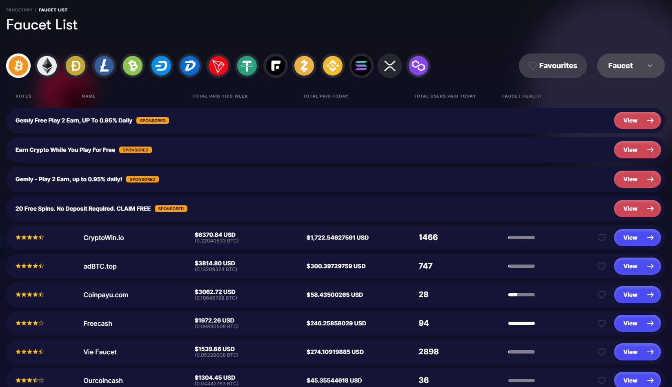Select the XRP coin filter icon
This screenshot has width=672, height=387.
pyautogui.click(x=390, y=66)
